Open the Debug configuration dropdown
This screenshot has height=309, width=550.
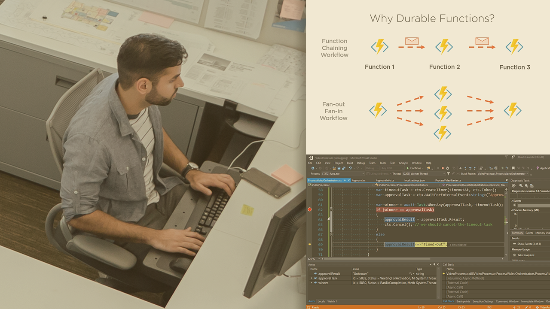[372, 168]
